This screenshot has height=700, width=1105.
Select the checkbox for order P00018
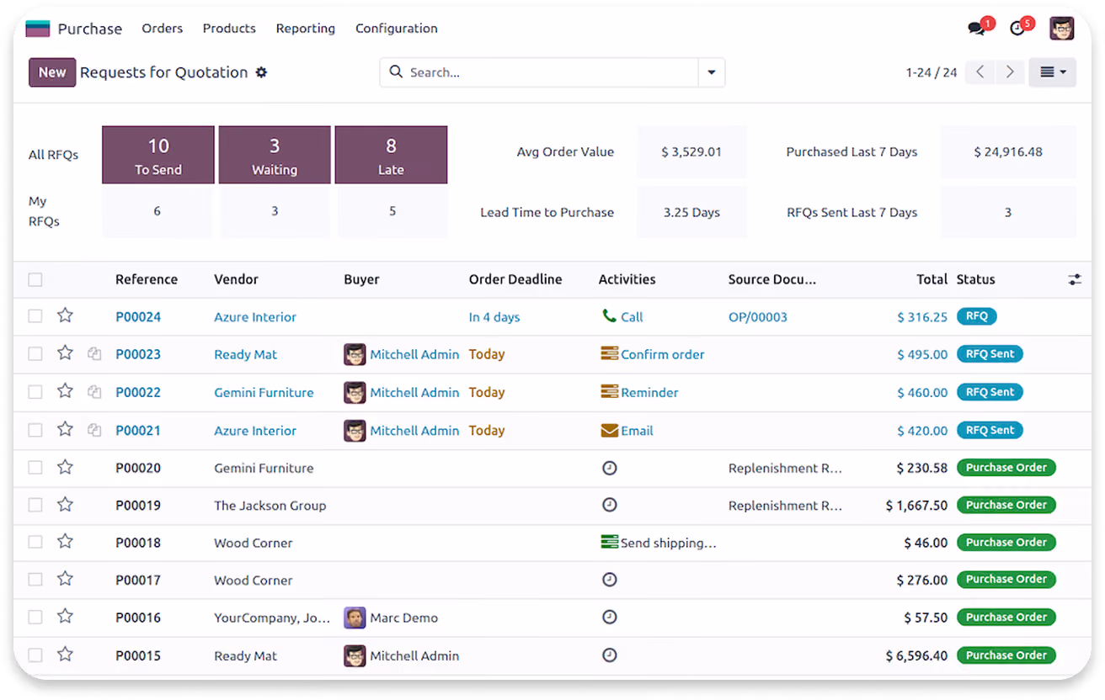35,543
